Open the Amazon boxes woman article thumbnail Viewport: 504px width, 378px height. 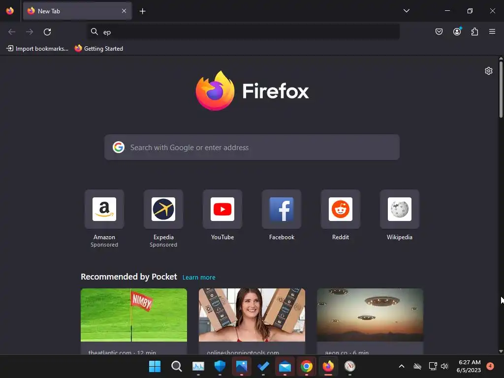click(252, 315)
